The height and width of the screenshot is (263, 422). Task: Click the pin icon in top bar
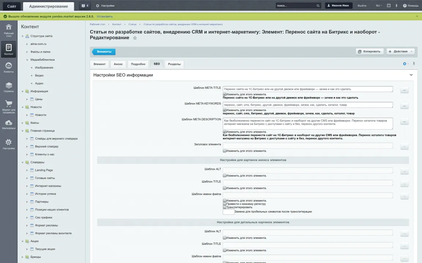pyautogui.click(x=396, y=5)
